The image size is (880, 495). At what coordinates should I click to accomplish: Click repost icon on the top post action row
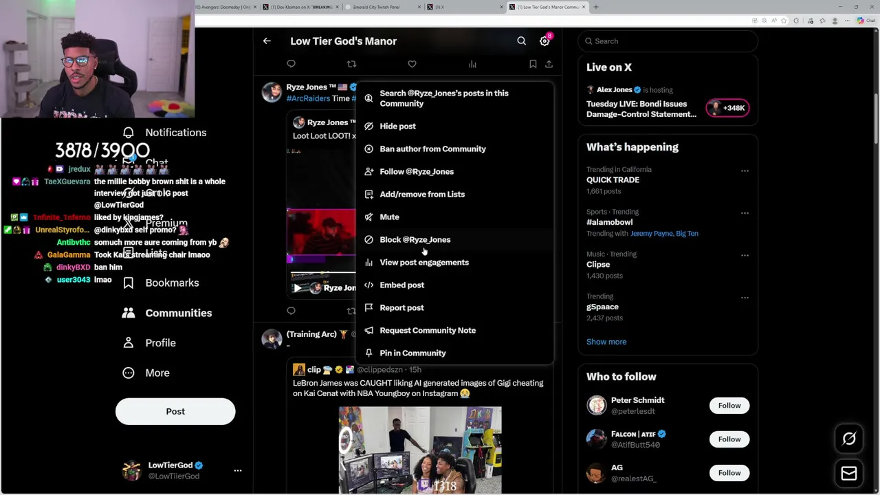351,64
